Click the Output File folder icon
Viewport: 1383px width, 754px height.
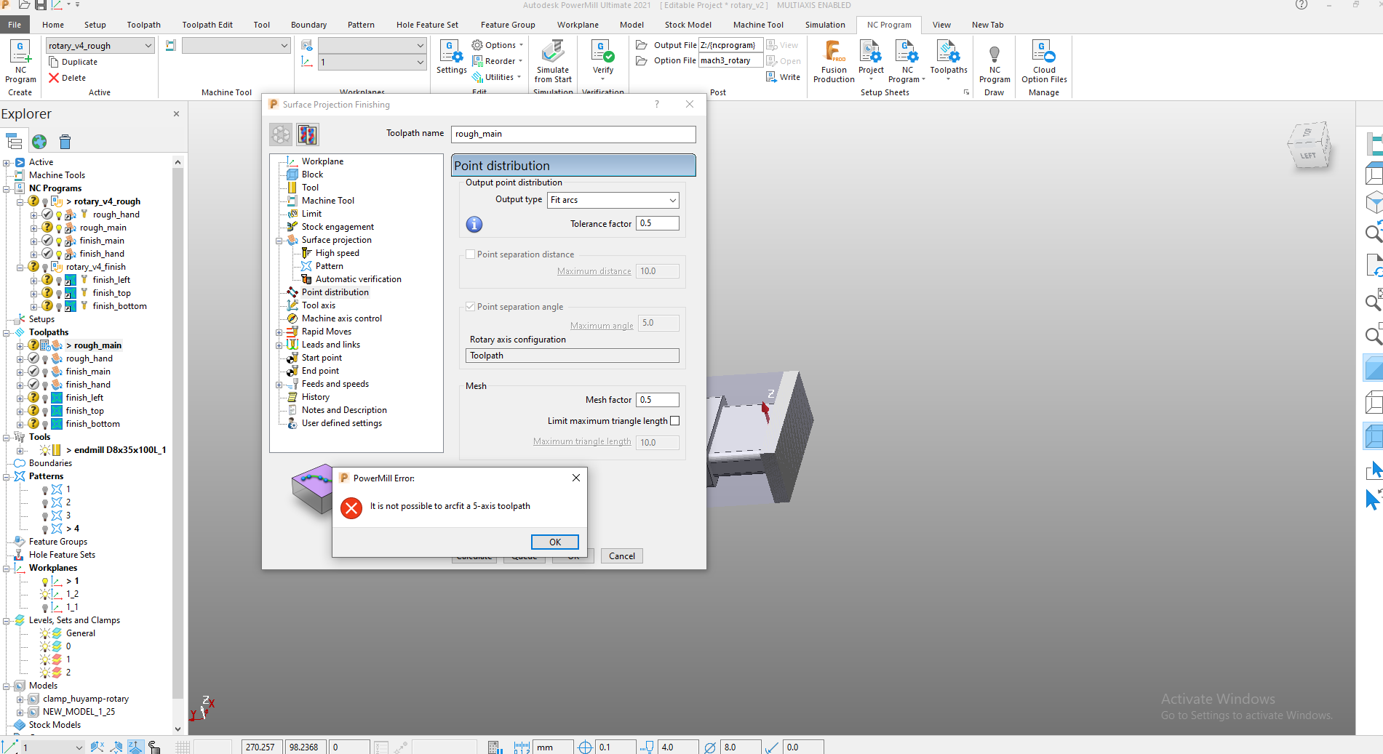[642, 45]
